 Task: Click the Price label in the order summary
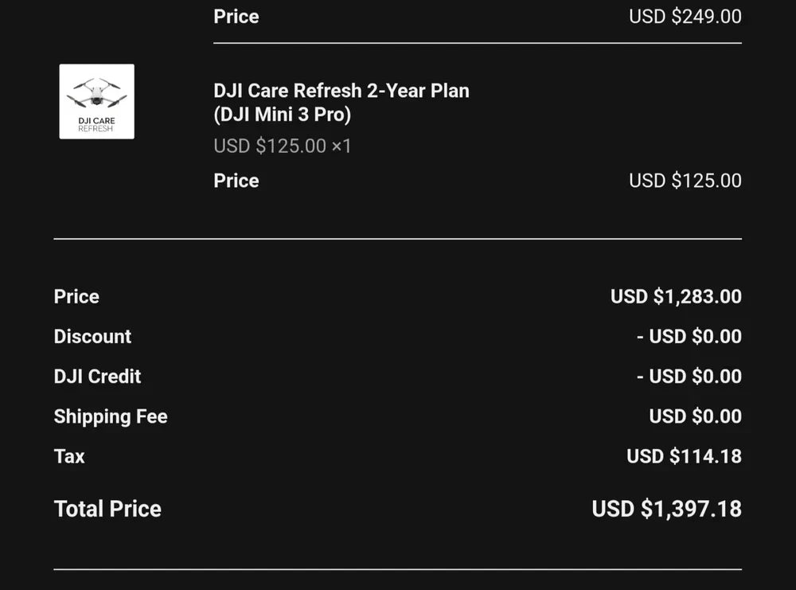(76, 297)
